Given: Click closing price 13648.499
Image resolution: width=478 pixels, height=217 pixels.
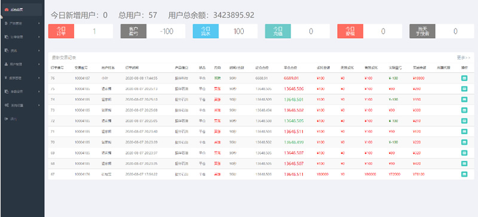Looking at the screenshot, I should [293, 142].
